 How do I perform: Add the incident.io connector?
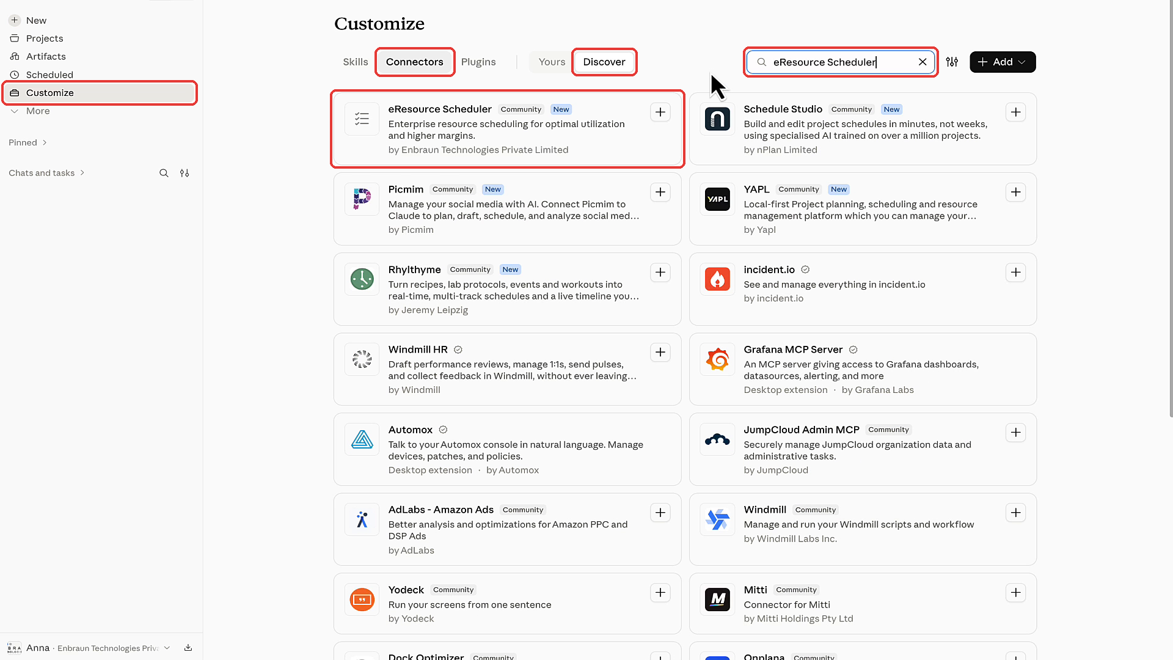coord(1015,273)
